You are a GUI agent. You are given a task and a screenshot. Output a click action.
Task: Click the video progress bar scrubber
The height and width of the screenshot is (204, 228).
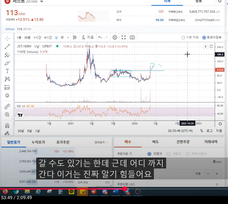[125, 189]
